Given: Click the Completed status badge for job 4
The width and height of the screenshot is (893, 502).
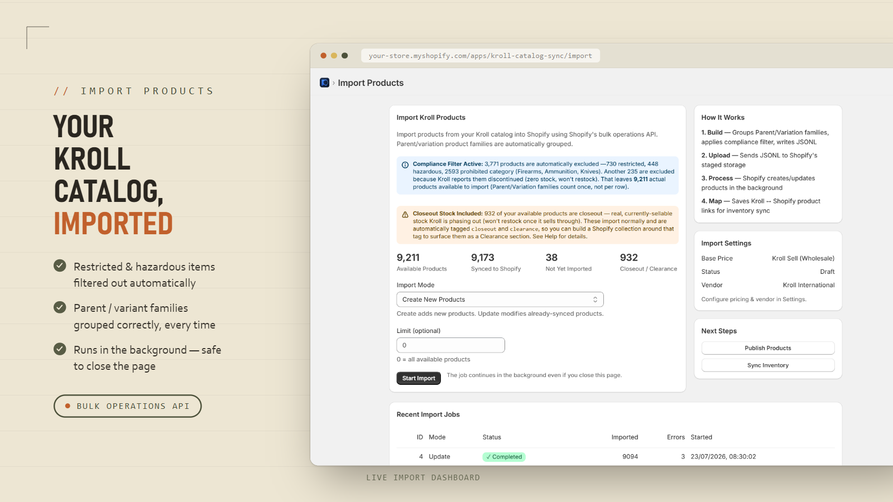Looking at the screenshot, I should tap(504, 457).
